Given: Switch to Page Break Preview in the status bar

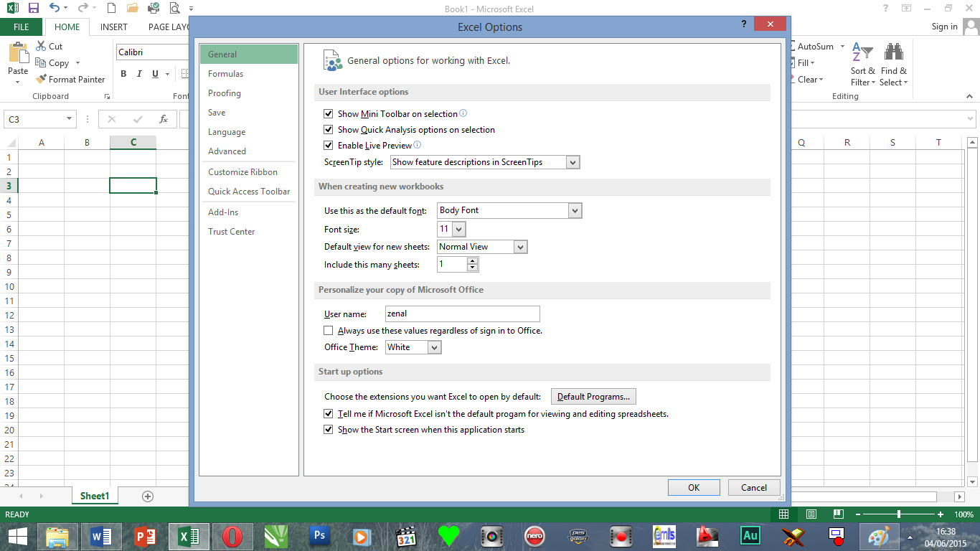Looking at the screenshot, I should click(x=839, y=514).
